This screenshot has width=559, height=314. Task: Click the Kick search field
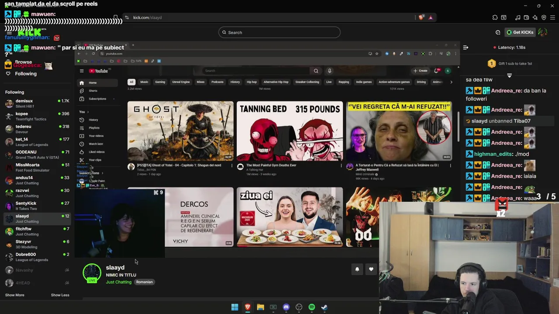[x=279, y=32]
